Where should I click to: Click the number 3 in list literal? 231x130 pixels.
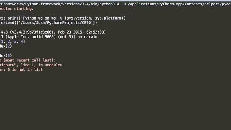(15, 42)
